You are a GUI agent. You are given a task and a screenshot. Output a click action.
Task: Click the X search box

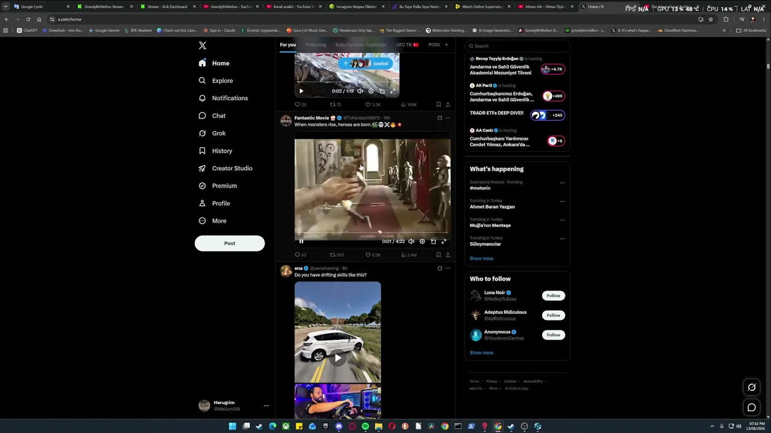(517, 46)
